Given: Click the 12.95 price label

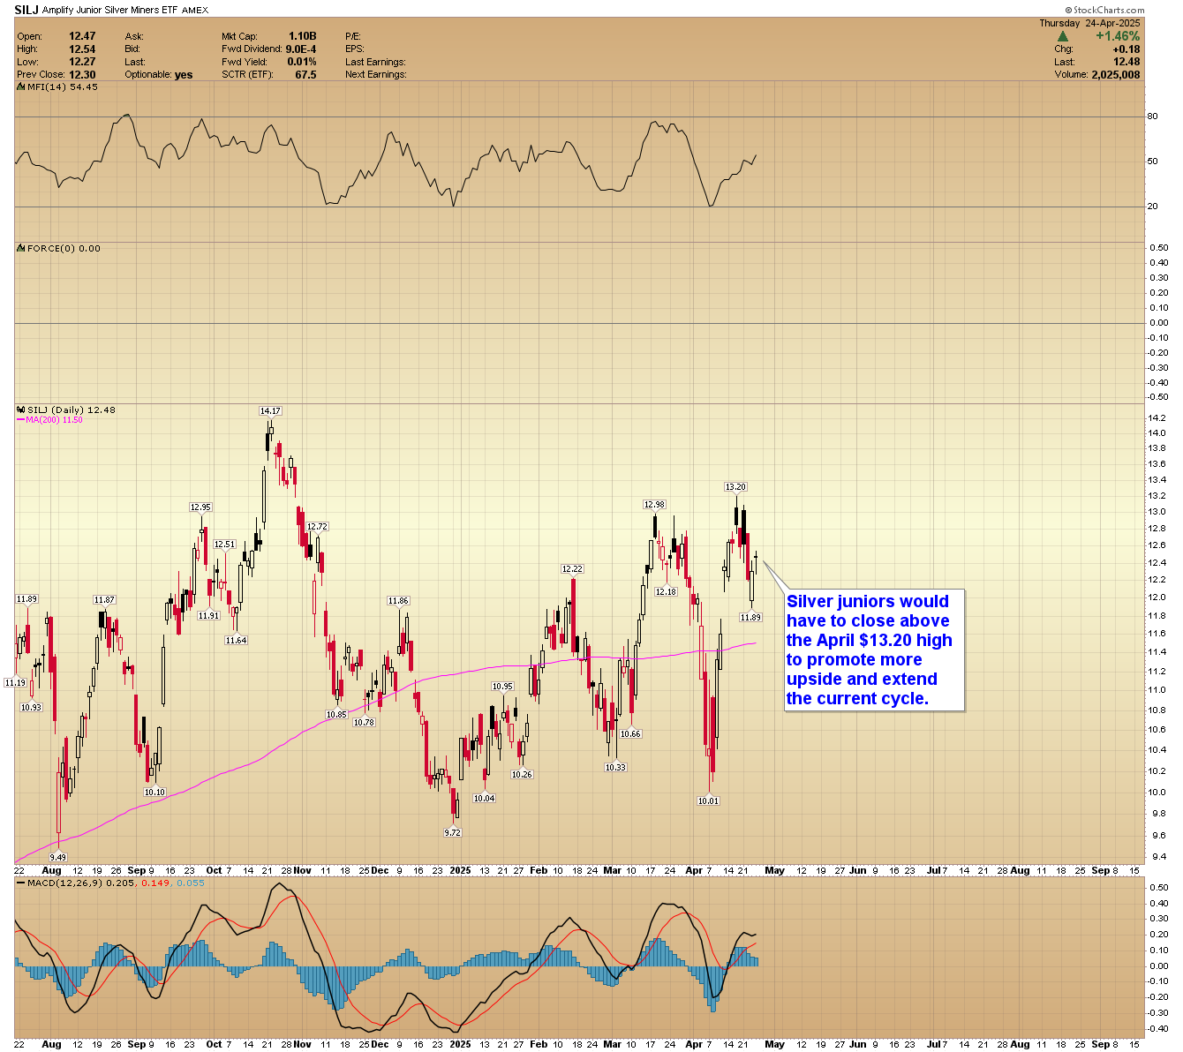Looking at the screenshot, I should (200, 507).
